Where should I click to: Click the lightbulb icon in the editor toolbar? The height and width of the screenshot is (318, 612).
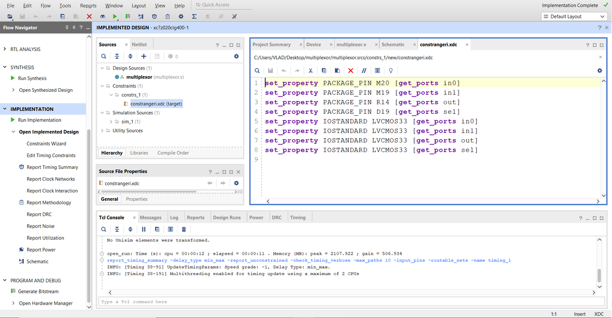point(392,69)
